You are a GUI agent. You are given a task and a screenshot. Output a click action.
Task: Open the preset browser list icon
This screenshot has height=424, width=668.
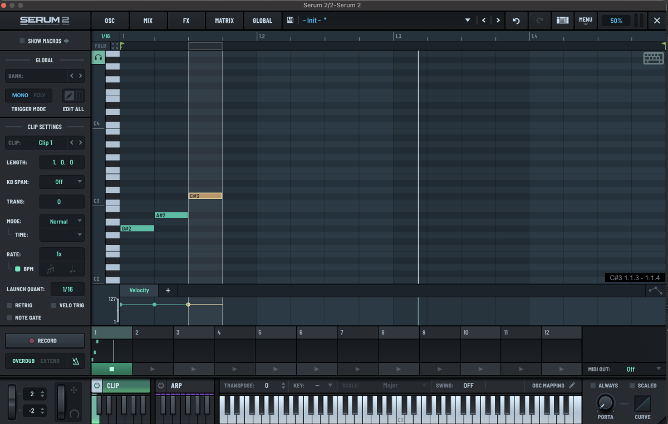pyautogui.click(x=563, y=21)
